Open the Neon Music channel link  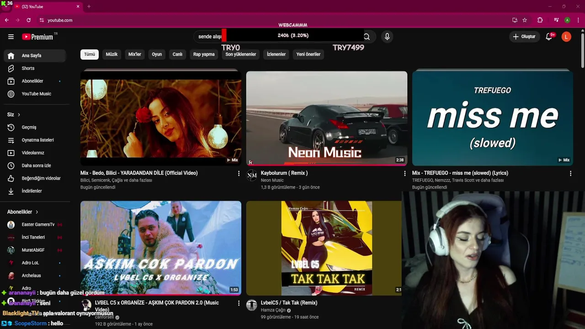coord(272,180)
